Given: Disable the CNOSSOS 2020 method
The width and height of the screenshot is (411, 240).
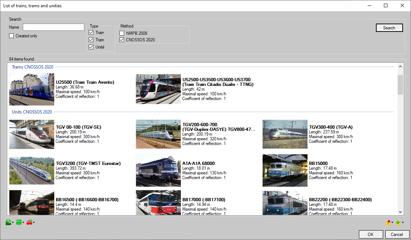Looking at the screenshot, I should 122,40.
